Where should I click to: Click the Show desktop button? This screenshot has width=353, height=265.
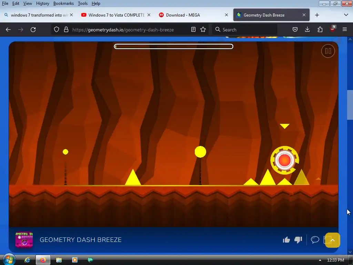coord(351,260)
